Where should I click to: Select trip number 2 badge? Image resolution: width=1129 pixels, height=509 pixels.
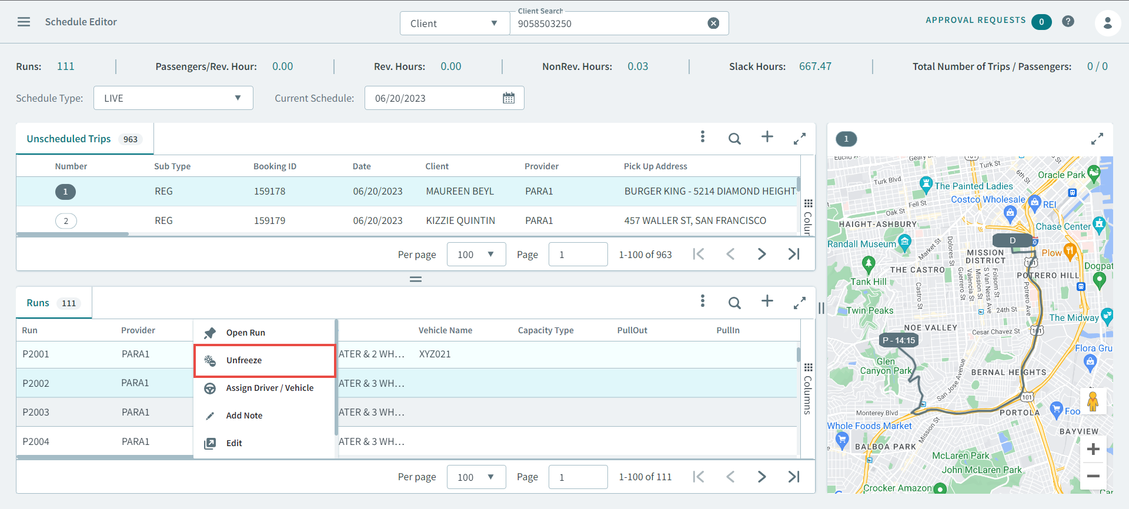point(66,221)
